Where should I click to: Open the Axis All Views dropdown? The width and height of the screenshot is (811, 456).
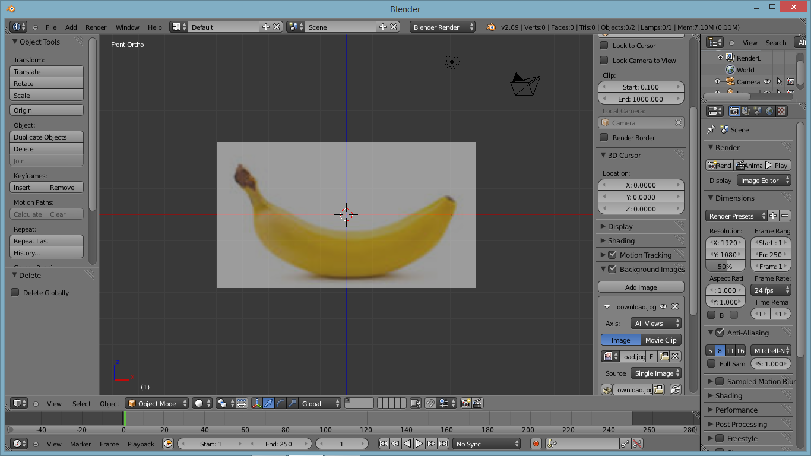[x=657, y=324]
